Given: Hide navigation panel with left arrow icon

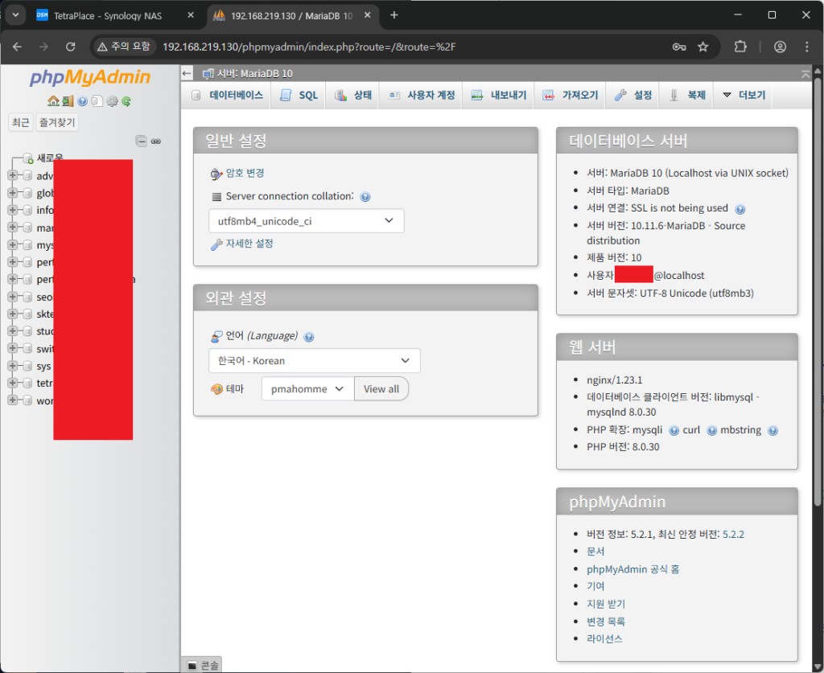Looking at the screenshot, I should [x=187, y=73].
